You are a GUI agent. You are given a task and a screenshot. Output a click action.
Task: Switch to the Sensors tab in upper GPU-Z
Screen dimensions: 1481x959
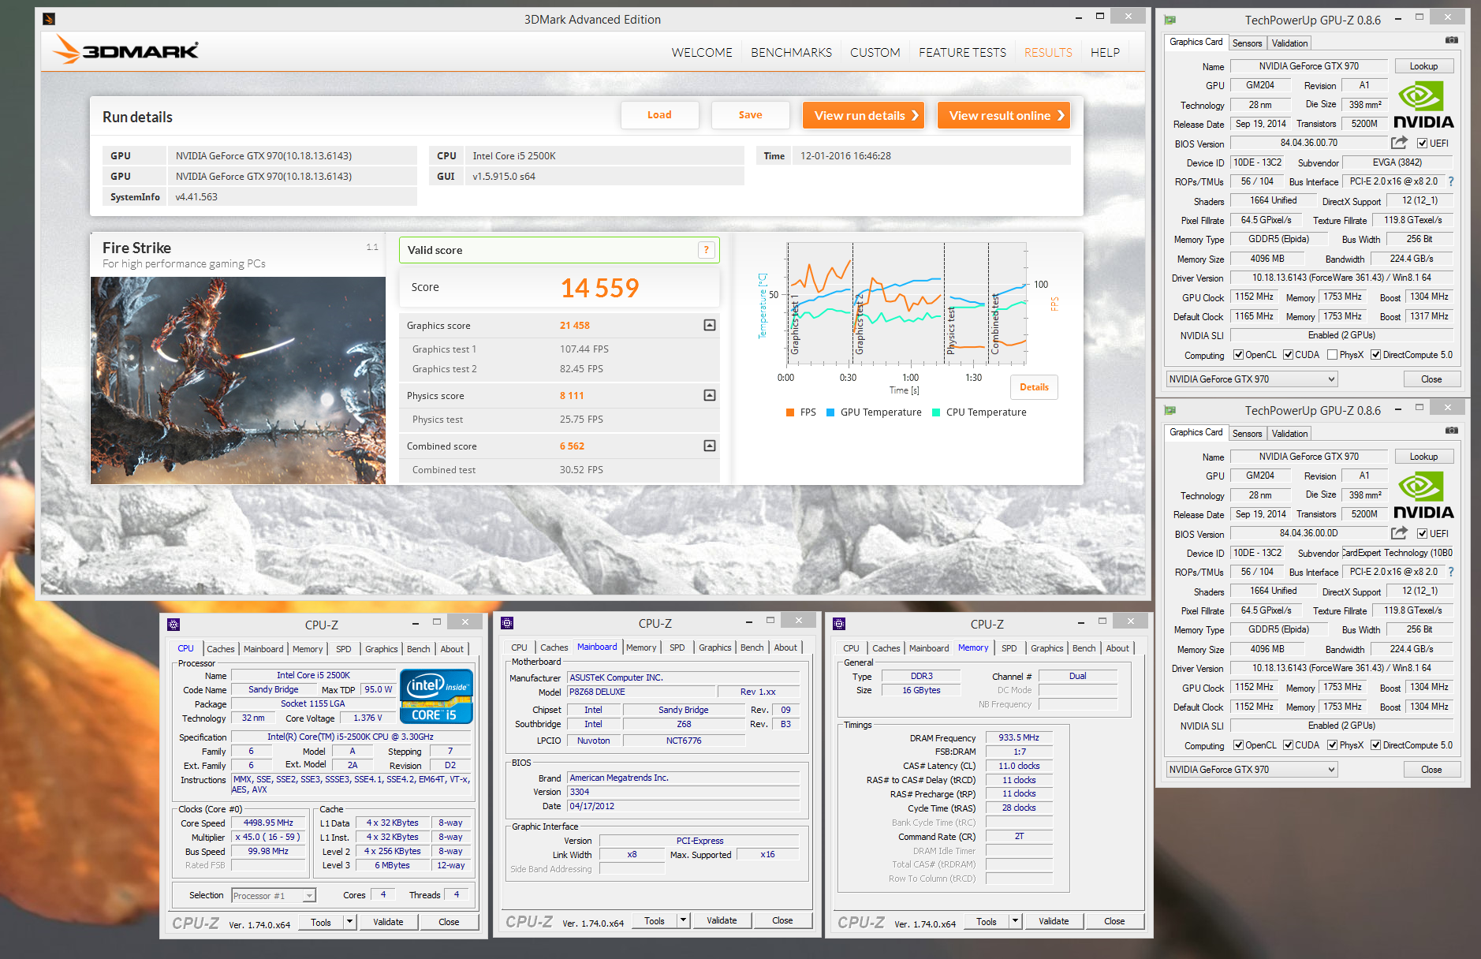pyautogui.click(x=1248, y=43)
